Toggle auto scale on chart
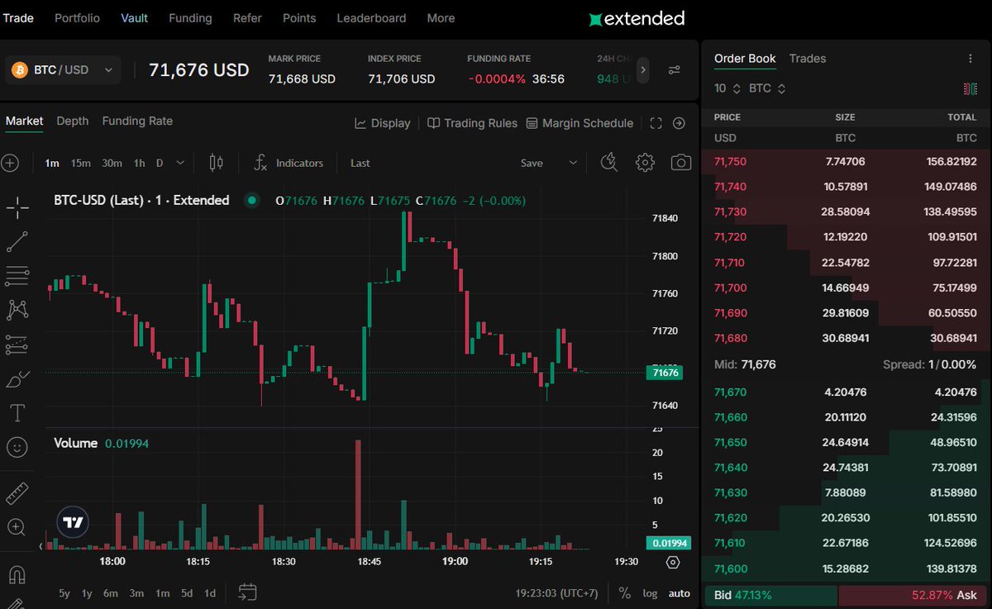The width and height of the screenshot is (992, 609). click(679, 593)
